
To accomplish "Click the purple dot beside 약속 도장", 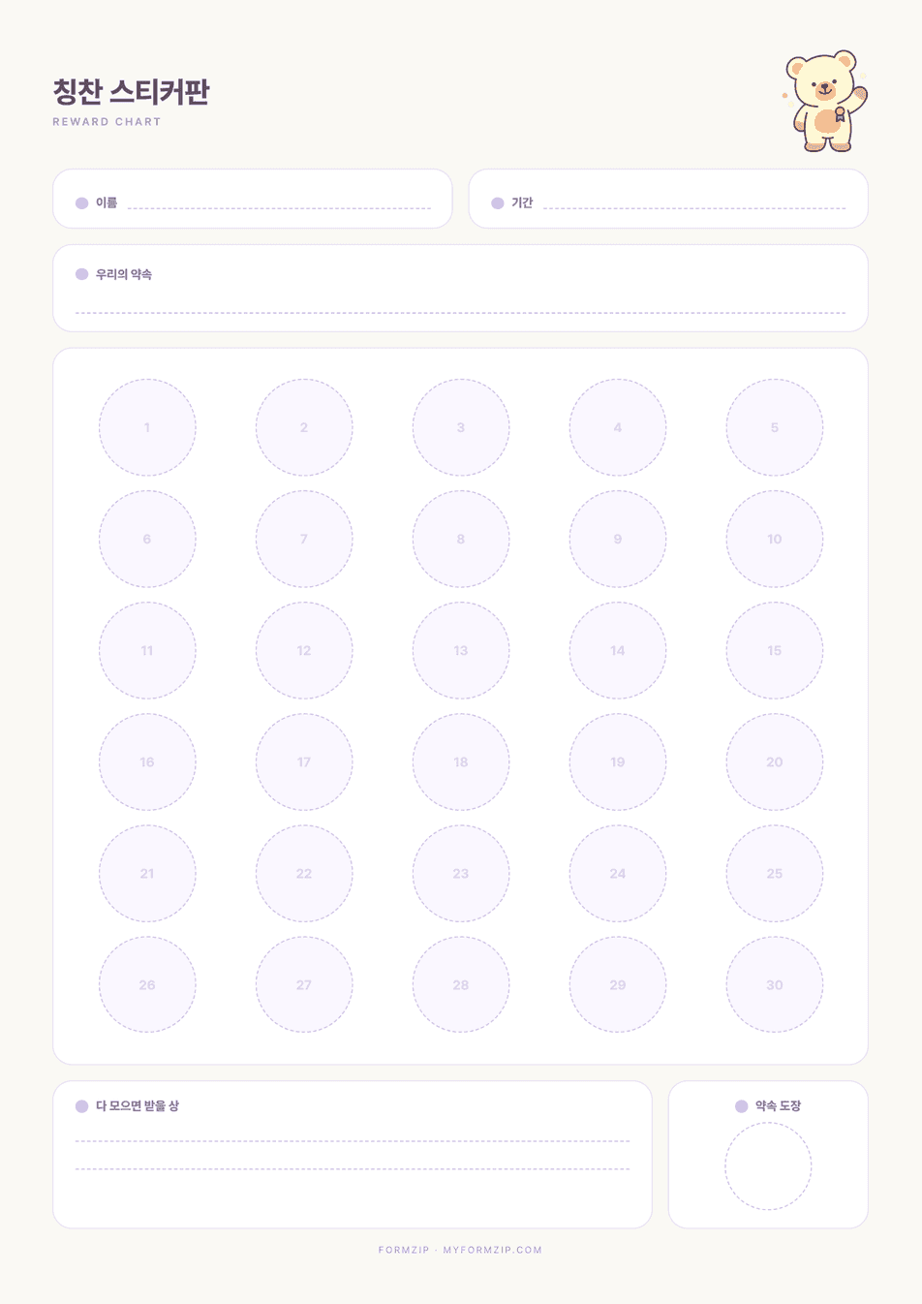I will coord(742,1106).
